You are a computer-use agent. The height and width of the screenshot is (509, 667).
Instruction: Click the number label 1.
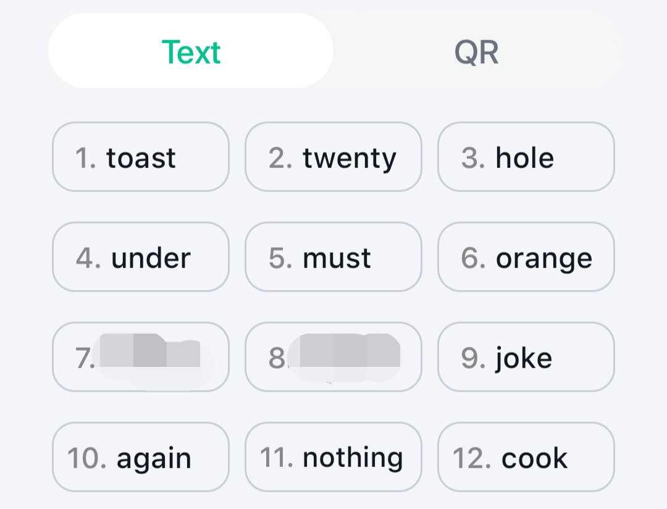85,158
